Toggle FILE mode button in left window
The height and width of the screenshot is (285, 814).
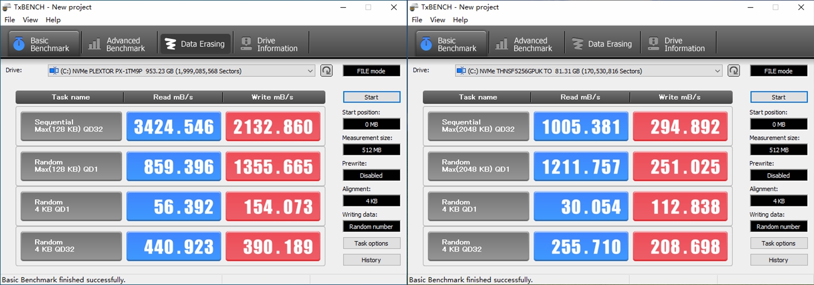[371, 71]
